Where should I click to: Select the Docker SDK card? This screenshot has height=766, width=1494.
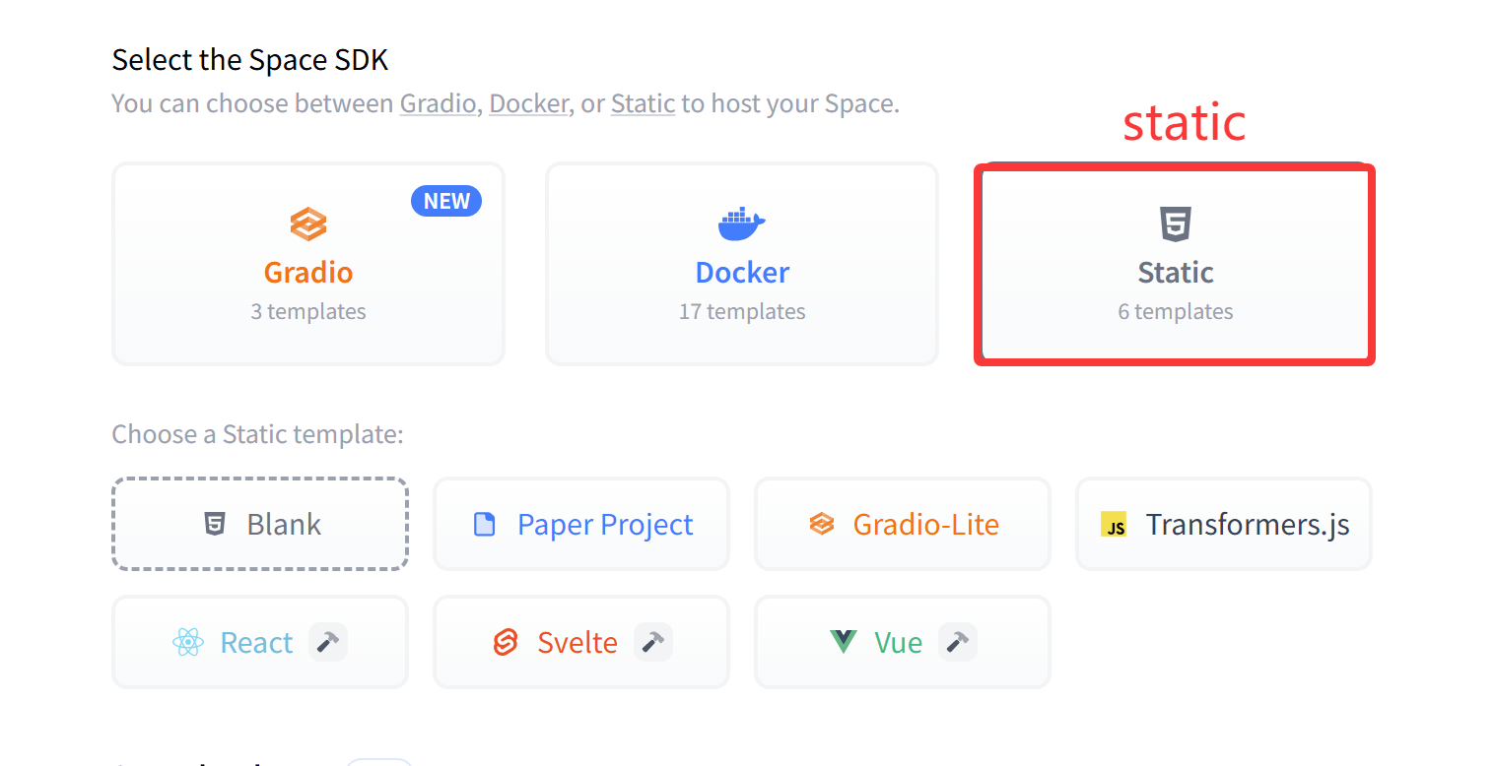coord(742,264)
